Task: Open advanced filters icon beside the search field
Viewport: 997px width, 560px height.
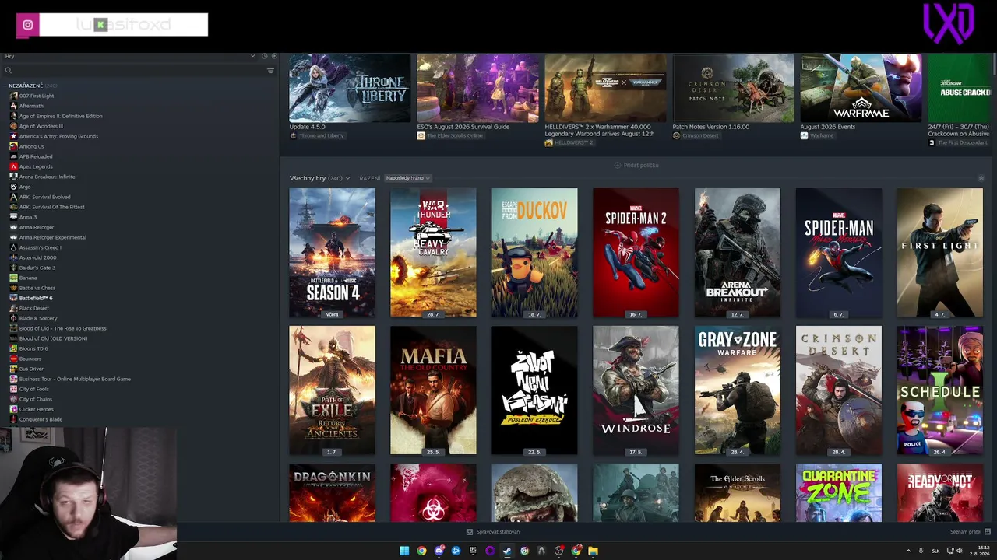Action: click(270, 71)
